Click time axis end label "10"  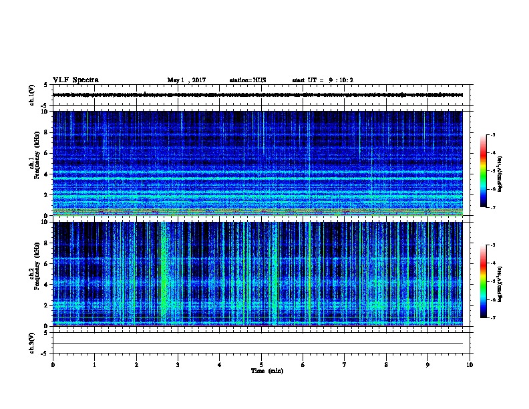(470, 365)
